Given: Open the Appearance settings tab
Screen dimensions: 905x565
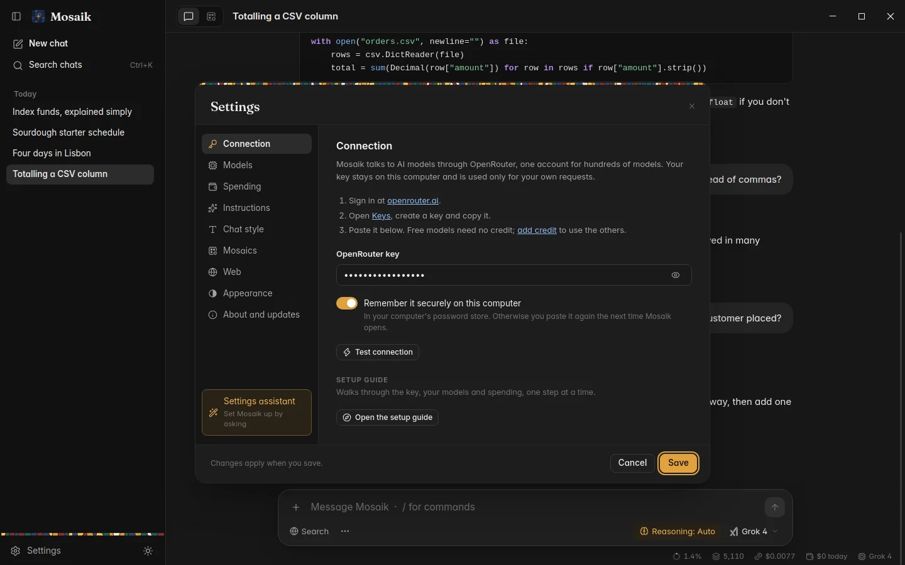Looking at the screenshot, I should tap(256, 293).
